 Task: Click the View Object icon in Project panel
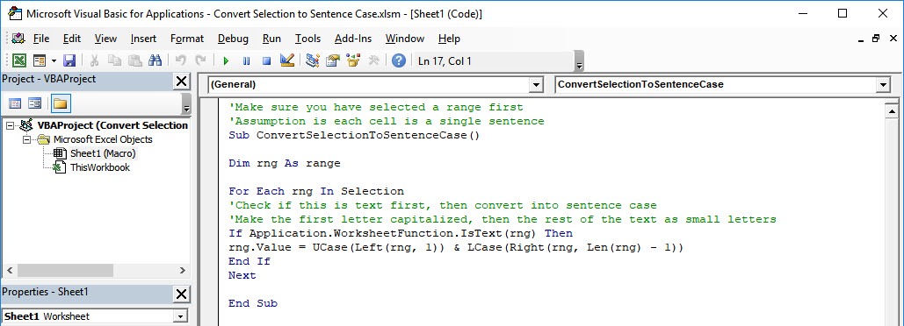pos(34,104)
